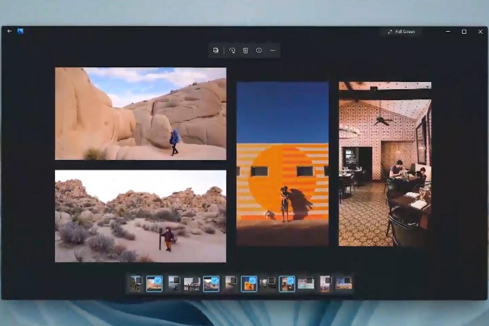Image resolution: width=489 pixels, height=326 pixels.
Task: Click the Photos app icon in title bar
Action: [x=20, y=31]
